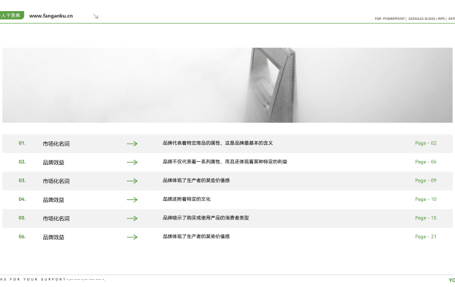Click the Page - 10 label
The image size is (455, 287).
425,199
